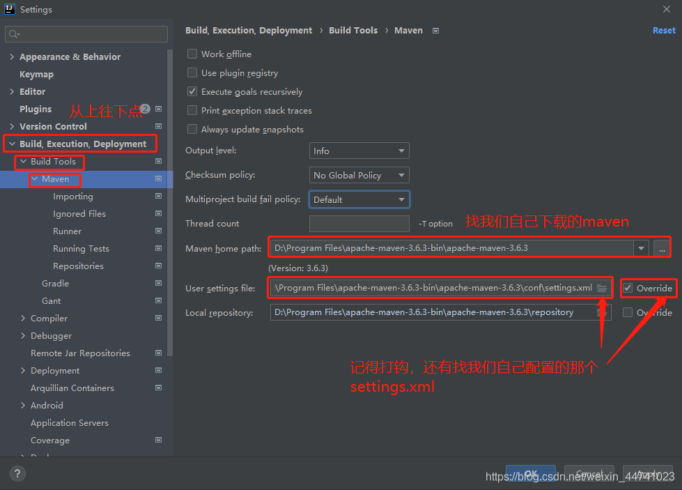This screenshot has height=490, width=682.
Task: Click the project icon on Gradle row
Action: 158,283
